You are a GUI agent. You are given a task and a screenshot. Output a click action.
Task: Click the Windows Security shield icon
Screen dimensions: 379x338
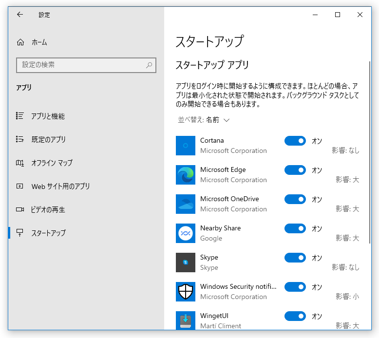pyautogui.click(x=186, y=292)
